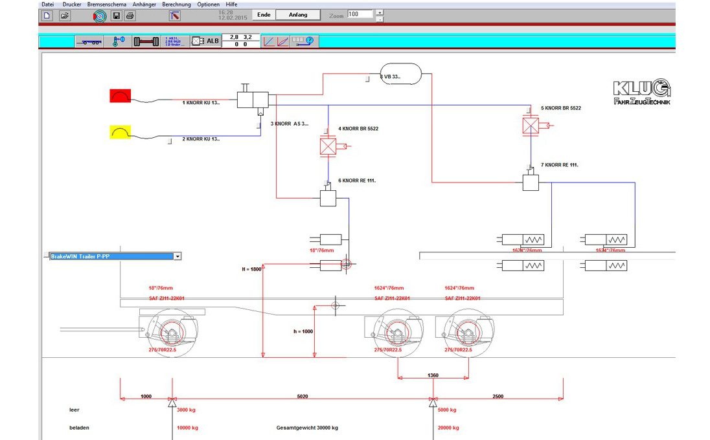This screenshot has height=440, width=710.
Task: Decrease zoom with the minus button
Action: tap(380, 19)
